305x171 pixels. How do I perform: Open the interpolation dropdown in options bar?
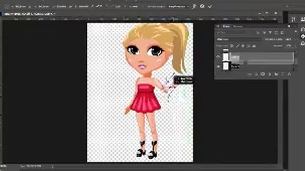(x=178, y=6)
